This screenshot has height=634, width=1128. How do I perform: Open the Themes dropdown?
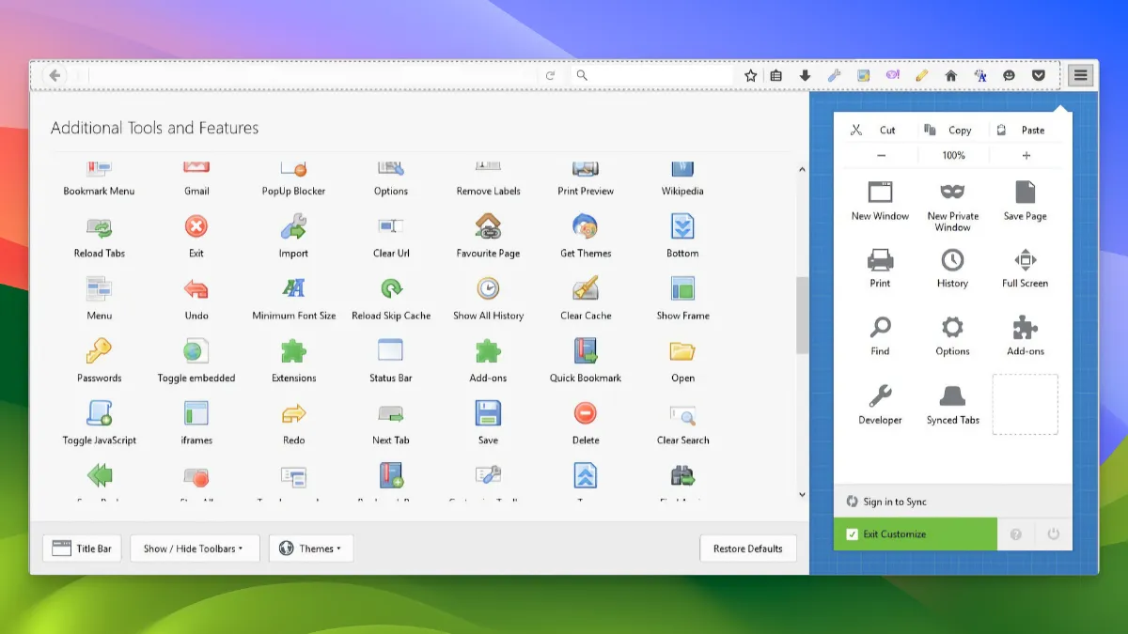pos(310,549)
